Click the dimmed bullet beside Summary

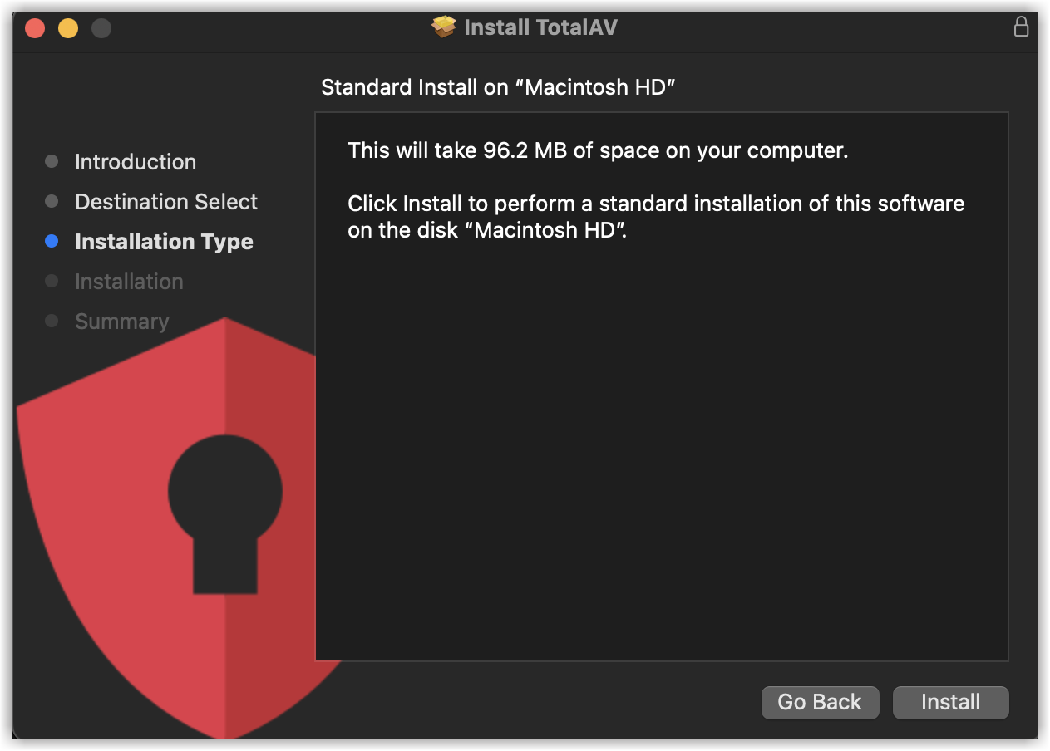click(x=52, y=321)
